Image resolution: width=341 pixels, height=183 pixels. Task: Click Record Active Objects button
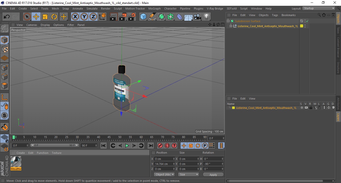[160, 146]
